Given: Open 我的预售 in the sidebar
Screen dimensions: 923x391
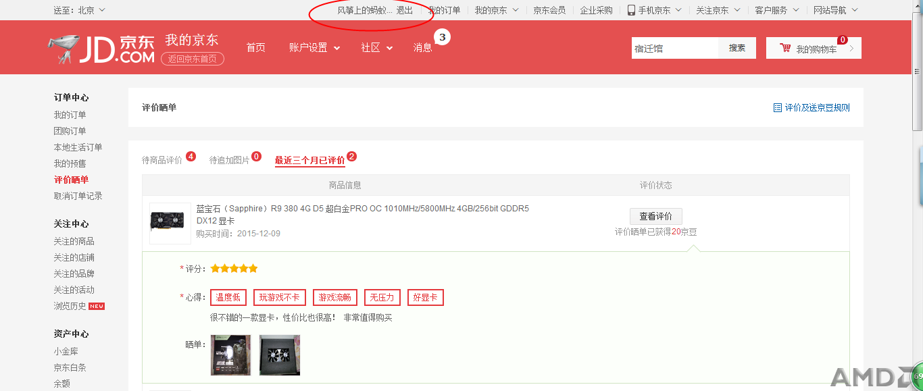Looking at the screenshot, I should (70, 163).
